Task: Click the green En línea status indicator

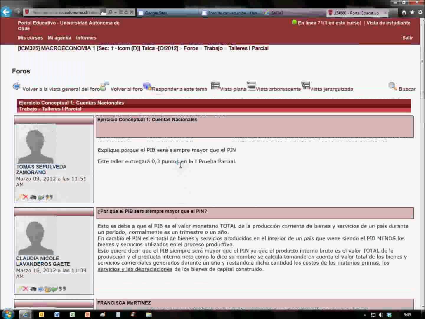Action: point(294,22)
